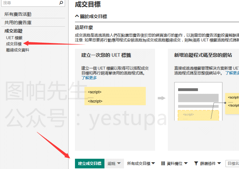Open 共用的廣告庫 in the sidebar
This screenshot has height=169, width=239.
pos(18,22)
